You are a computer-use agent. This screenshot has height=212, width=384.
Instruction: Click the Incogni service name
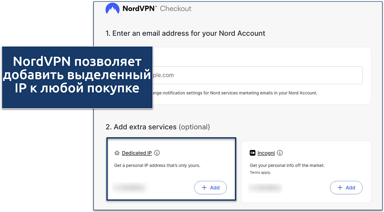click(266, 153)
